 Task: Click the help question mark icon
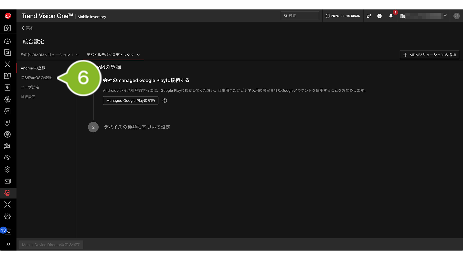(x=379, y=16)
